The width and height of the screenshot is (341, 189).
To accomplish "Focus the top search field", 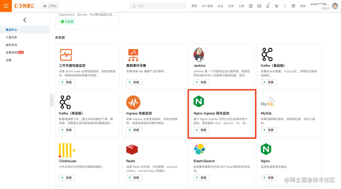I will 158,6.
